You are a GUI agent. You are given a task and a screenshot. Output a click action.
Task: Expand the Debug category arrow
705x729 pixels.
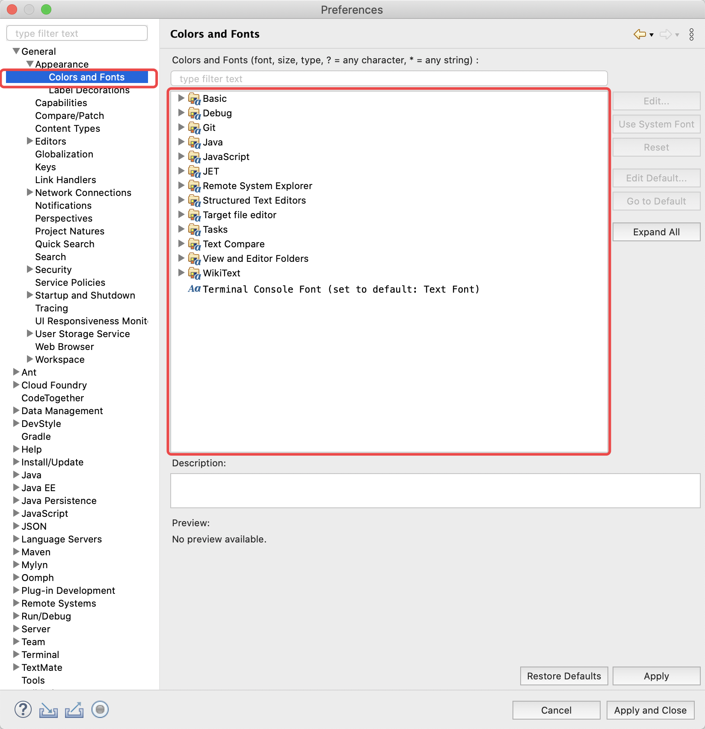[181, 113]
